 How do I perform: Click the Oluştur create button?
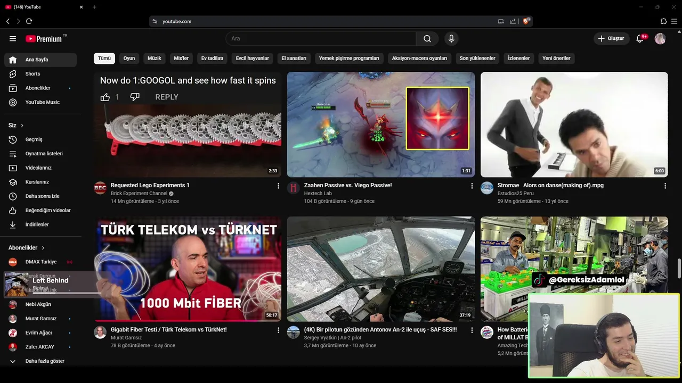[x=611, y=38]
